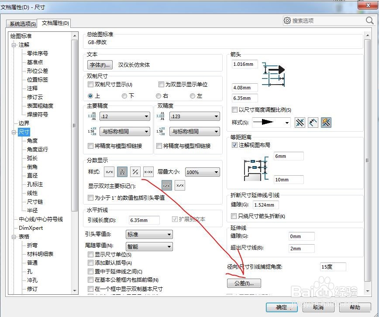The height and width of the screenshot is (317, 379).
Task: Click the search options gear icon
Action: [x=287, y=20]
